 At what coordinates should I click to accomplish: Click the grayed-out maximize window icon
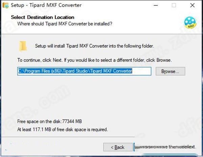[174, 5]
